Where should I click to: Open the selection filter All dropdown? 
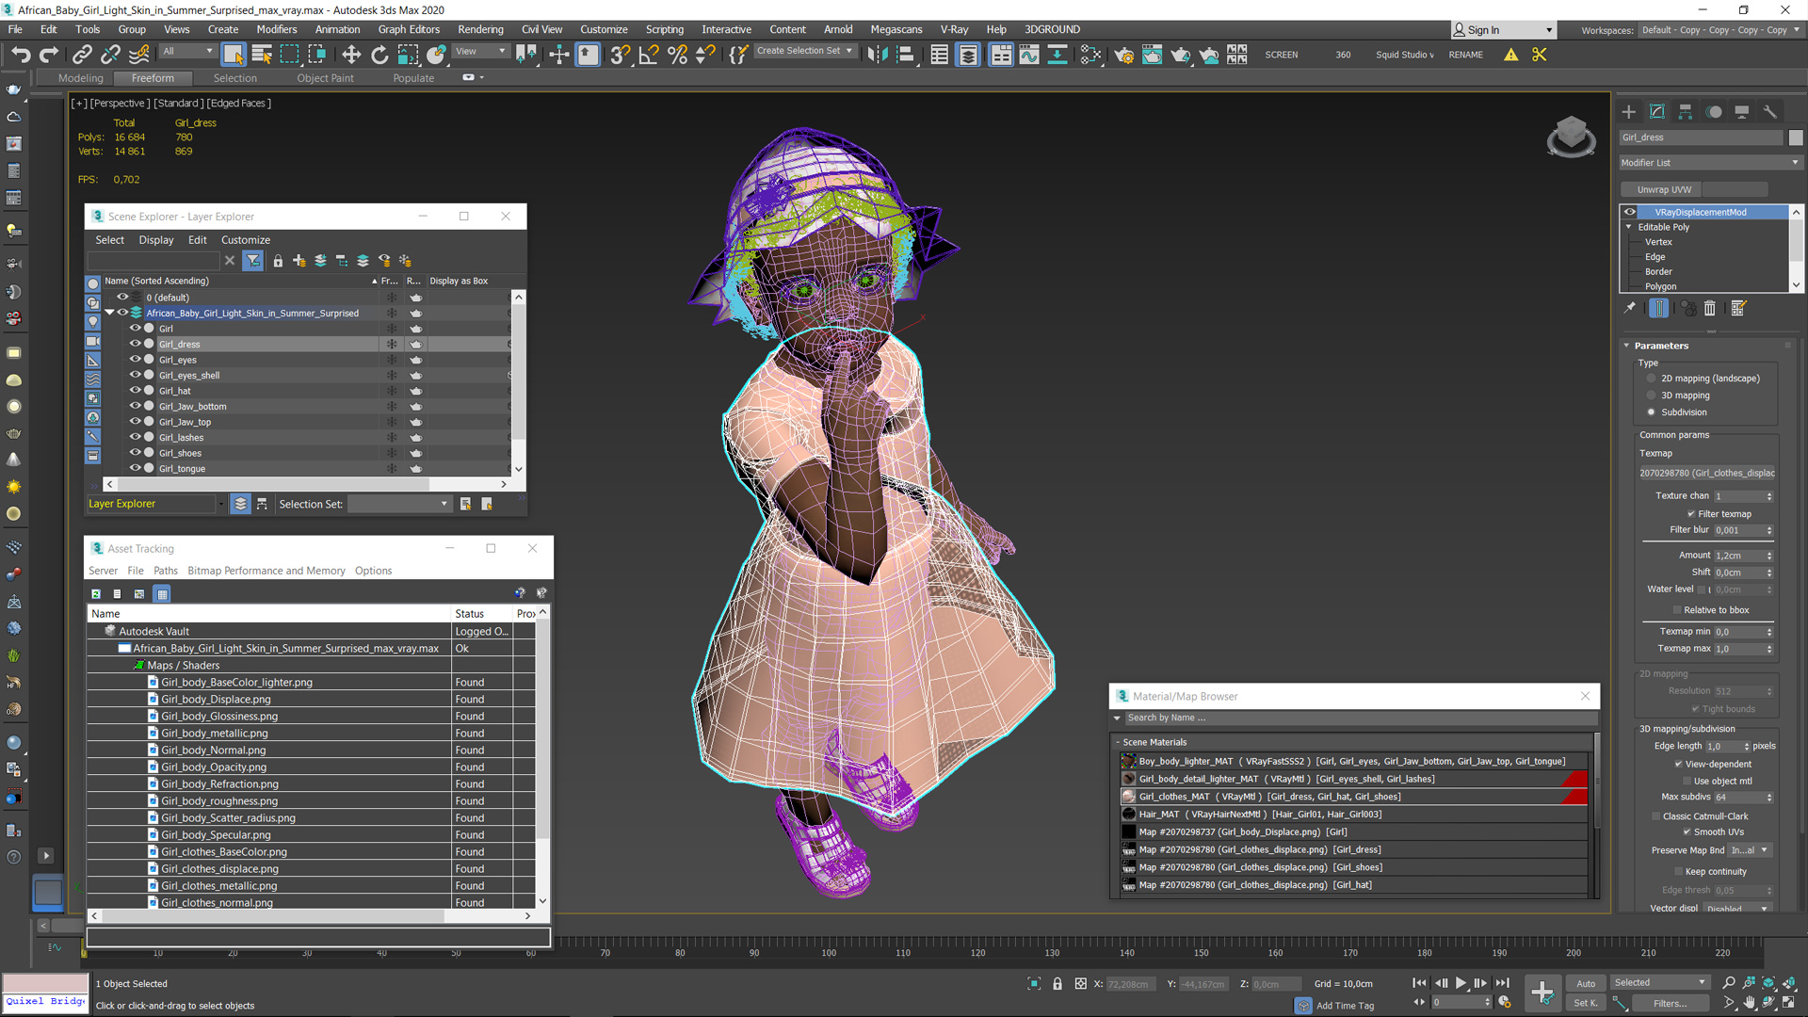point(188,52)
